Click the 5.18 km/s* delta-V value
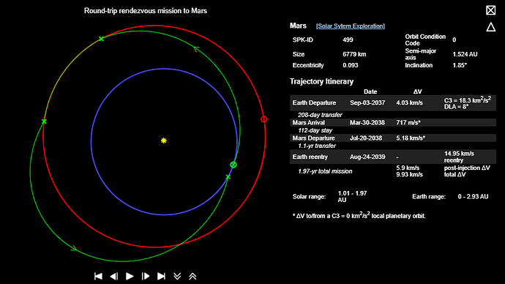The width and height of the screenshot is (505, 284). click(411, 138)
